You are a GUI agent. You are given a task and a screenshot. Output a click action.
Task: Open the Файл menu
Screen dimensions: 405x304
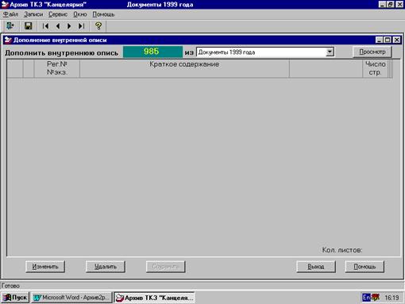10,14
